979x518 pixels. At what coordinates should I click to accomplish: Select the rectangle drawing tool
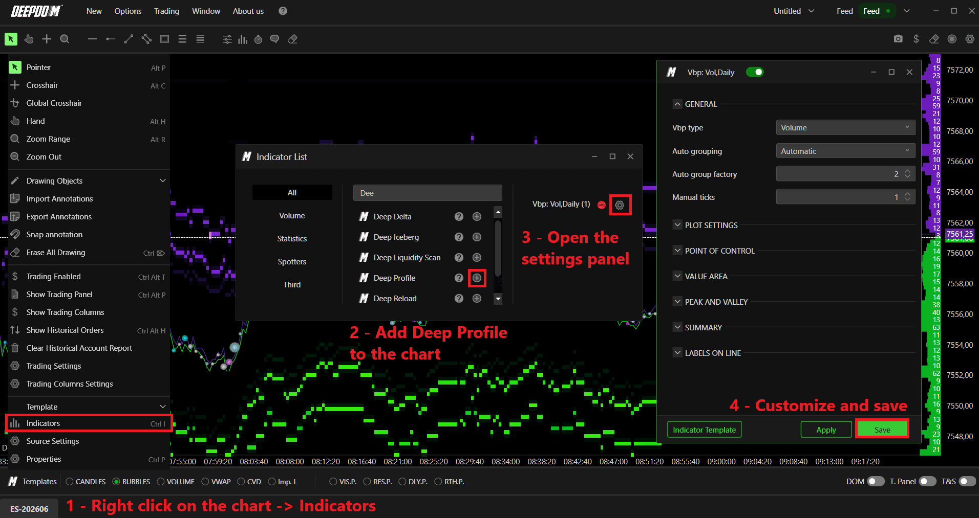tap(164, 39)
